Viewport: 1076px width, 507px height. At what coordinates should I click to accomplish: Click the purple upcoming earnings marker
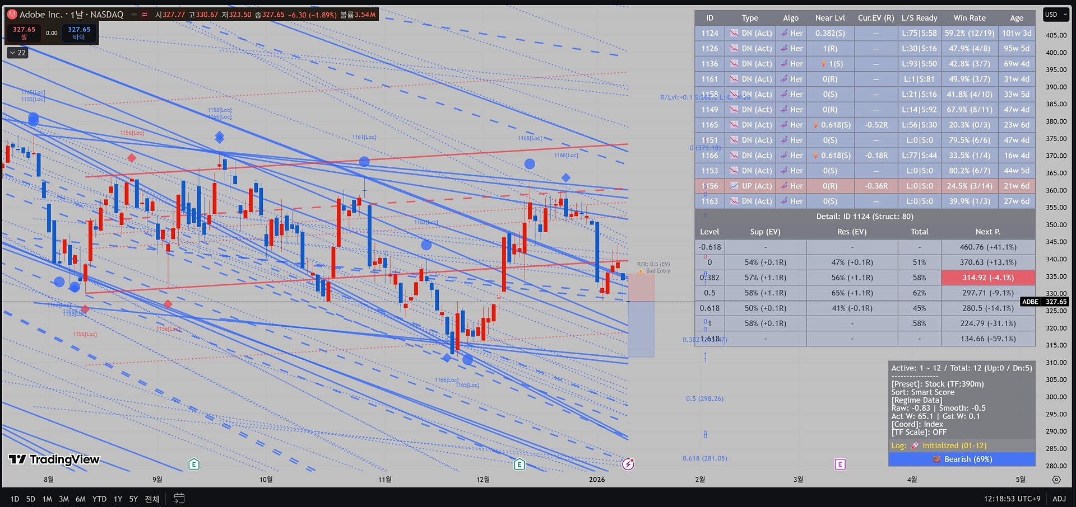840,464
